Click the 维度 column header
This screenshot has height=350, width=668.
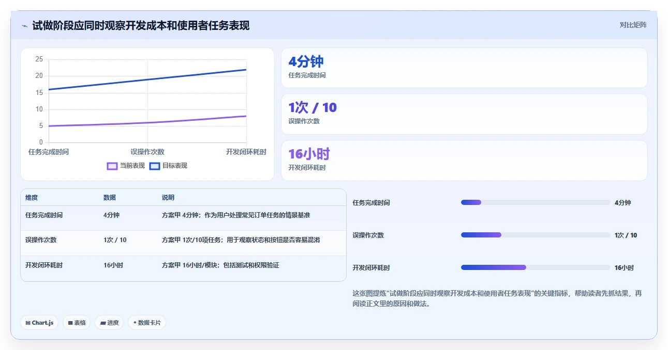[x=32, y=198]
